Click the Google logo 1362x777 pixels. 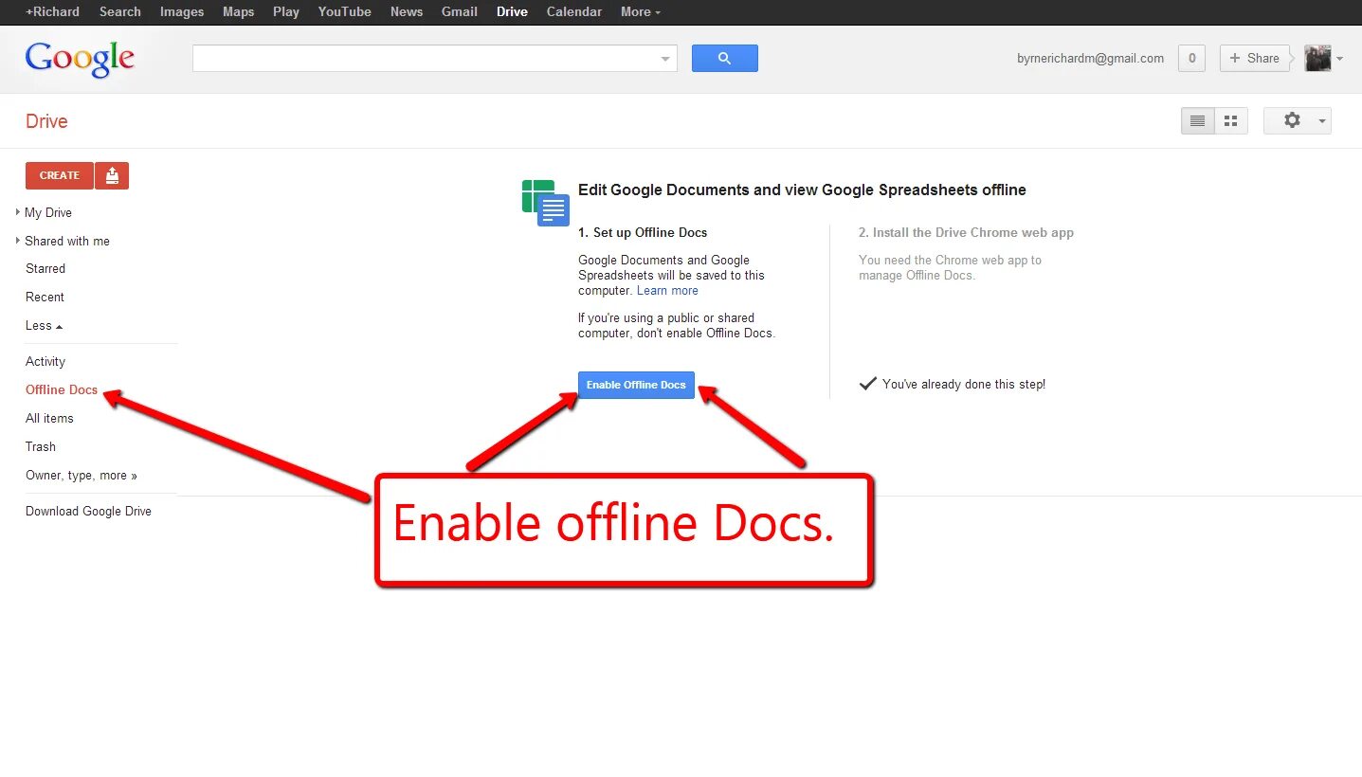[x=80, y=60]
